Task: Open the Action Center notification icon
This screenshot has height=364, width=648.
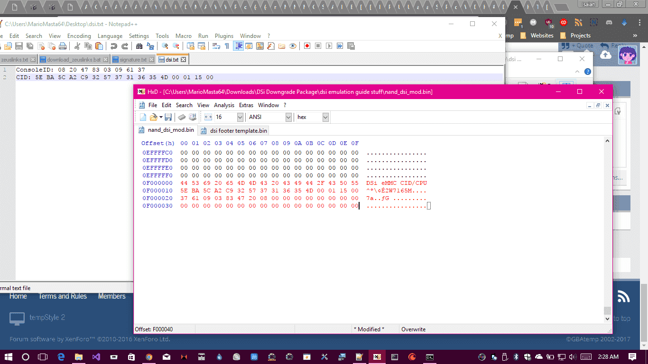Action: 632,357
